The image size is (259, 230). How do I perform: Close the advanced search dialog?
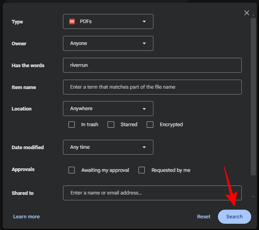pyautogui.click(x=246, y=13)
